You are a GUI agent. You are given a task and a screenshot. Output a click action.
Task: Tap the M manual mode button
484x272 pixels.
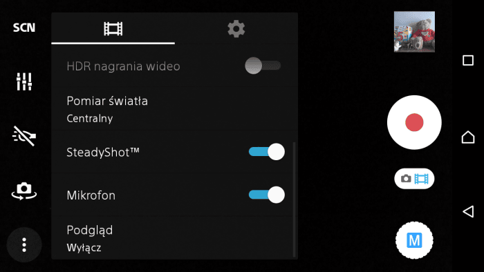(414, 240)
